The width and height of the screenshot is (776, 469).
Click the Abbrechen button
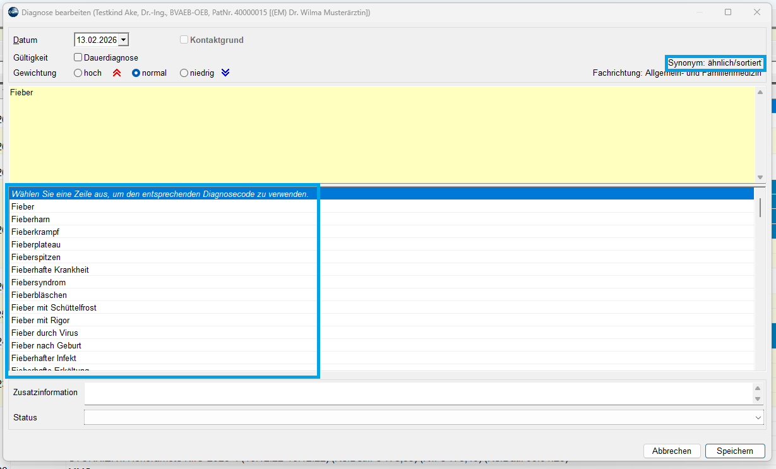(x=672, y=451)
